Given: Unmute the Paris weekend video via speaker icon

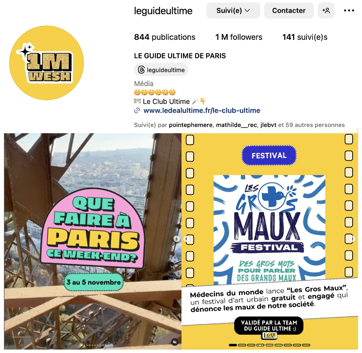Looking at the screenshot, I should [175, 342].
